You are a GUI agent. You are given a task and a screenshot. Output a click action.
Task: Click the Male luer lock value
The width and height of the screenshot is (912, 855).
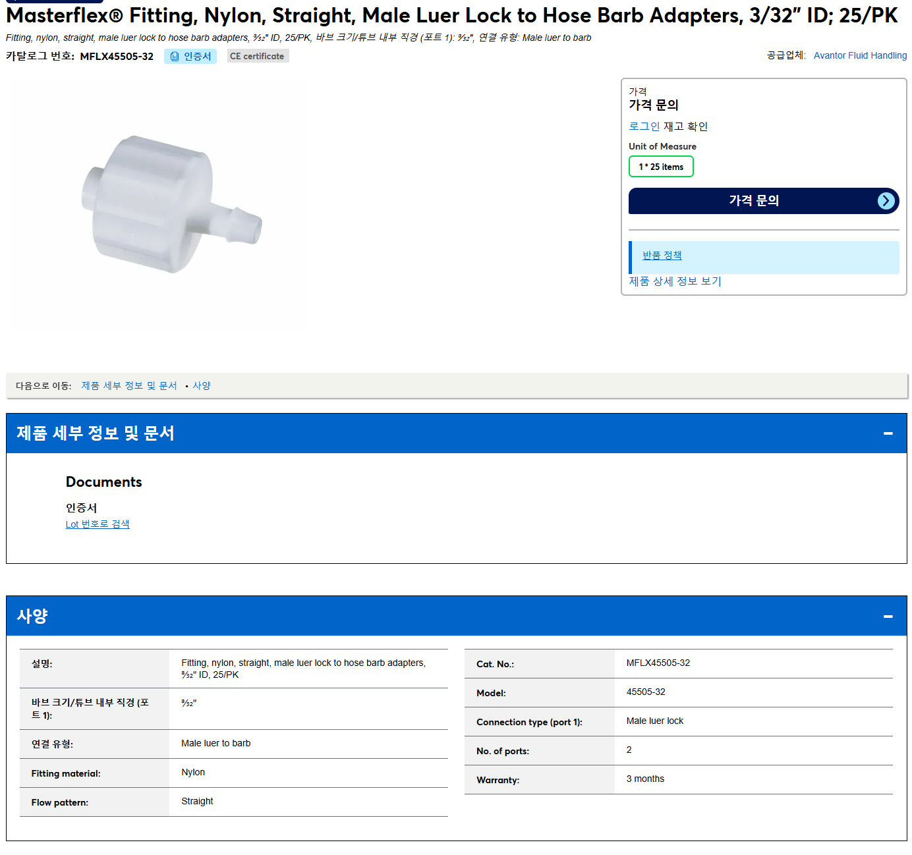pos(655,721)
